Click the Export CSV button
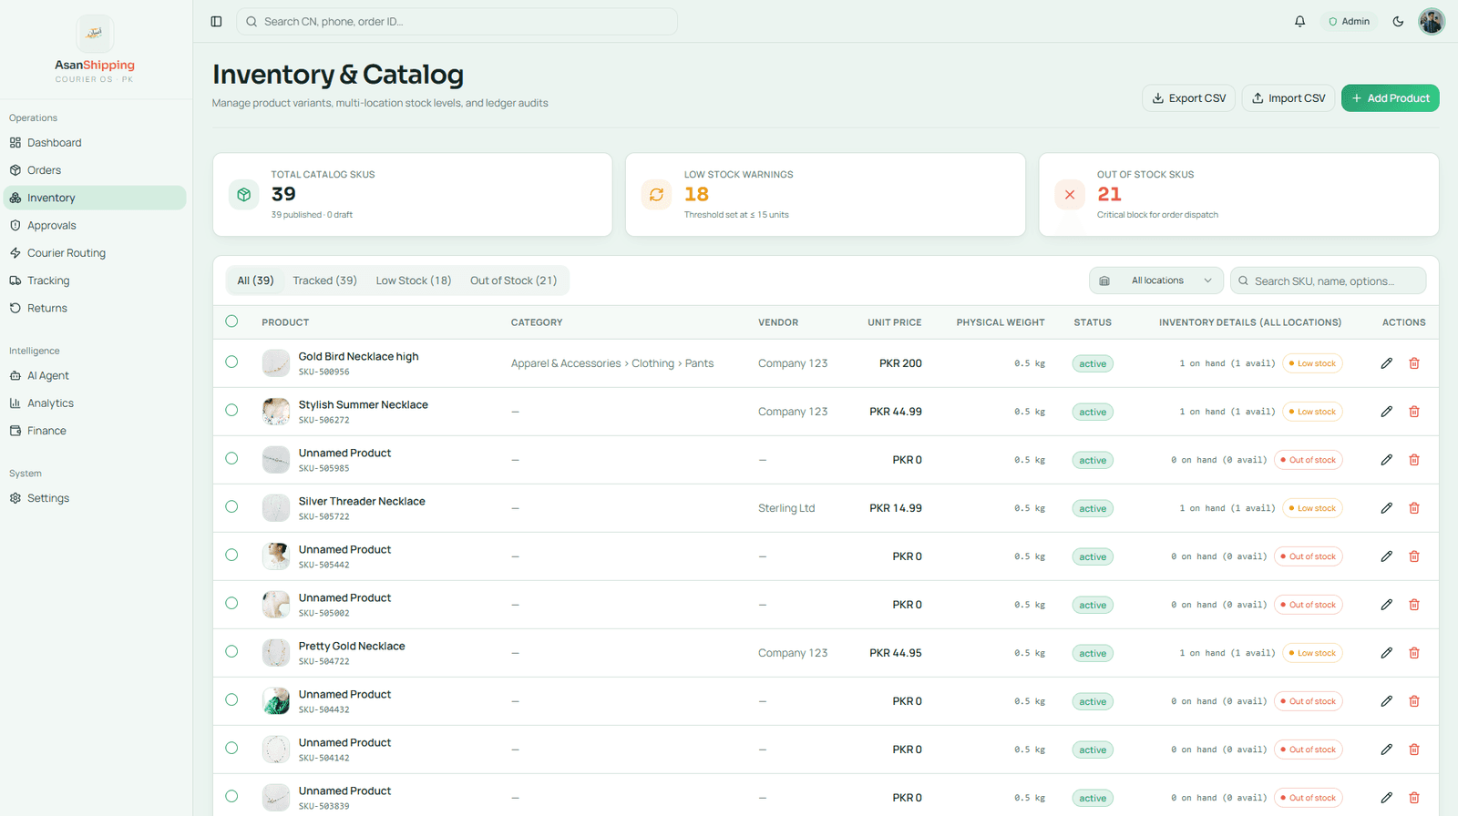The image size is (1458, 816). click(x=1188, y=98)
